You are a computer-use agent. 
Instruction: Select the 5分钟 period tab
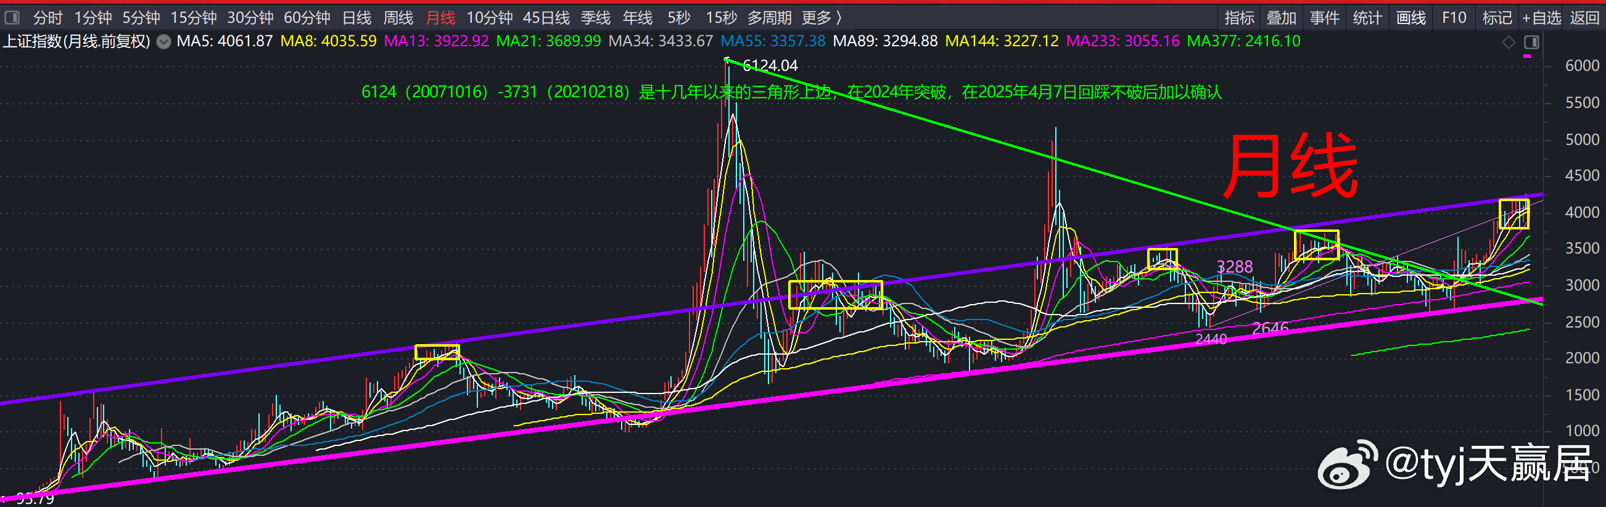(x=141, y=17)
